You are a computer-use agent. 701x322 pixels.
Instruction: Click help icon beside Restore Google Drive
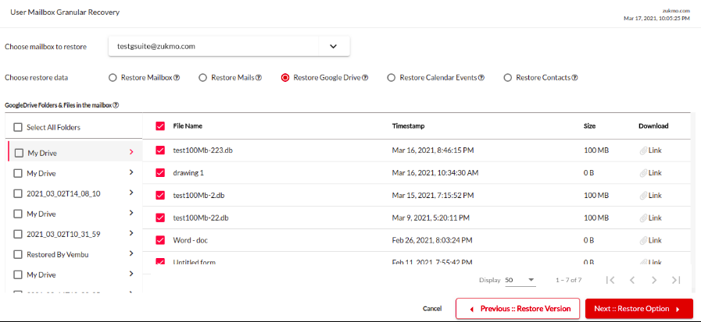tap(365, 78)
